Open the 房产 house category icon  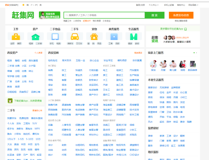click(35, 37)
